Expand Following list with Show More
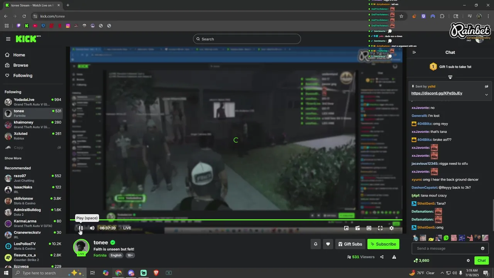This screenshot has height=278, width=494. [13, 158]
